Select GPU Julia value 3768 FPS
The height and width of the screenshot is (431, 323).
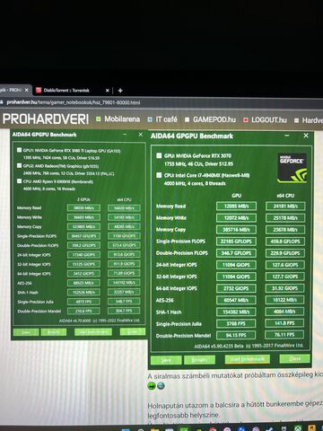click(236, 323)
